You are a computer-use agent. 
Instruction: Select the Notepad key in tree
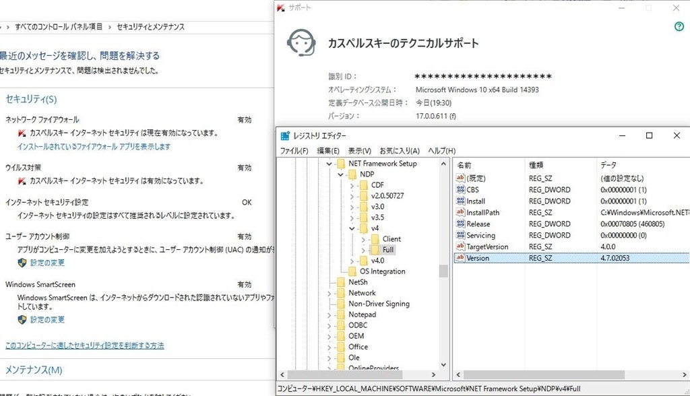pyautogui.click(x=362, y=315)
